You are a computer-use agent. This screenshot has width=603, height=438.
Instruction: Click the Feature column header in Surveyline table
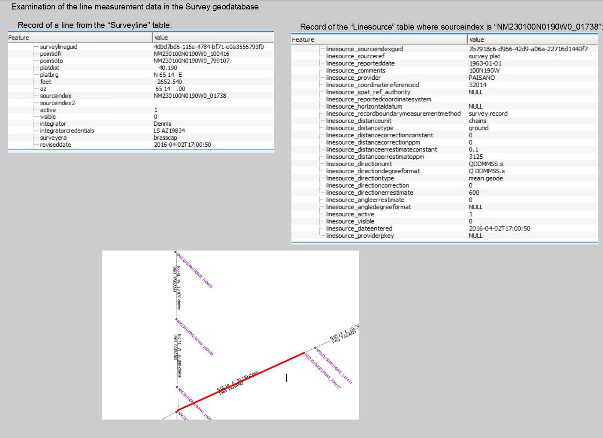[80, 38]
